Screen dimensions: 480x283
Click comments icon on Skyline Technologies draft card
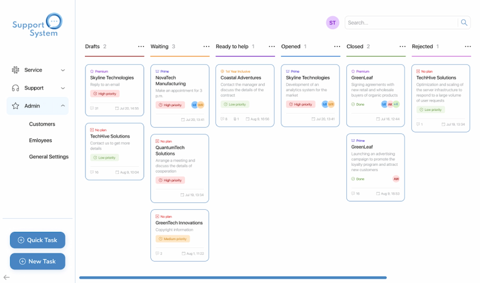92,108
